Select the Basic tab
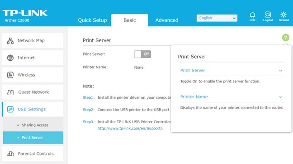 pos(130,20)
